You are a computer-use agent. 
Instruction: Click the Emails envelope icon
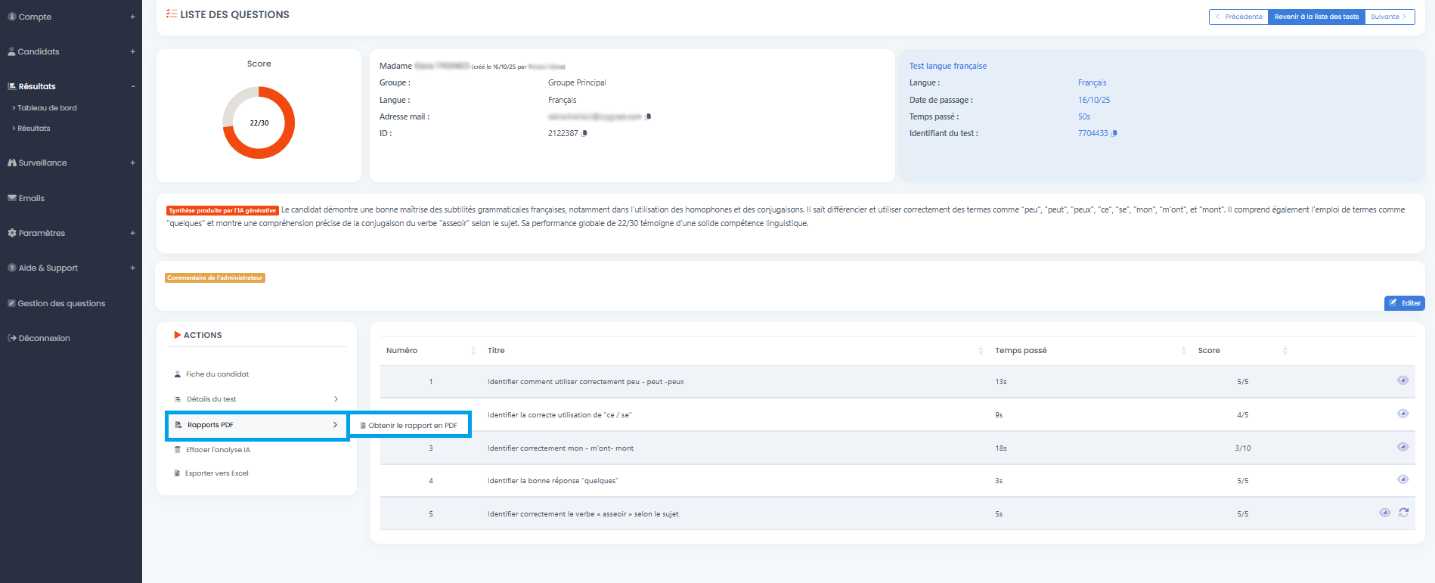pyautogui.click(x=12, y=198)
